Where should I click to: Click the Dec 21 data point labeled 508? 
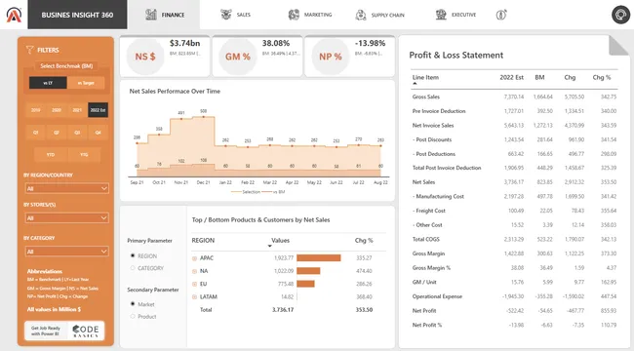204,117
